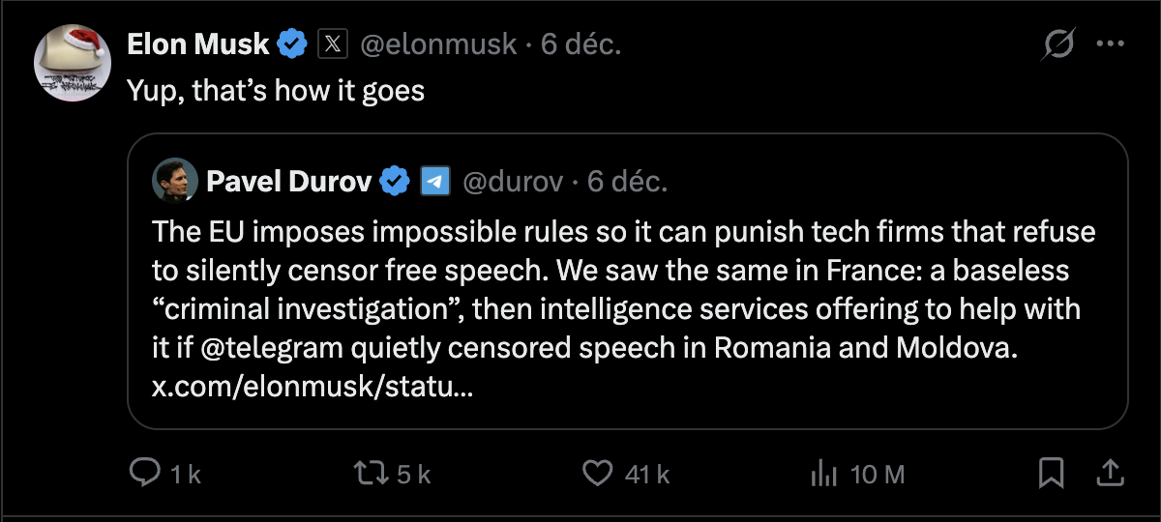The image size is (1161, 522).
Task: Open view analytics bar chart icon
Action: click(x=822, y=473)
